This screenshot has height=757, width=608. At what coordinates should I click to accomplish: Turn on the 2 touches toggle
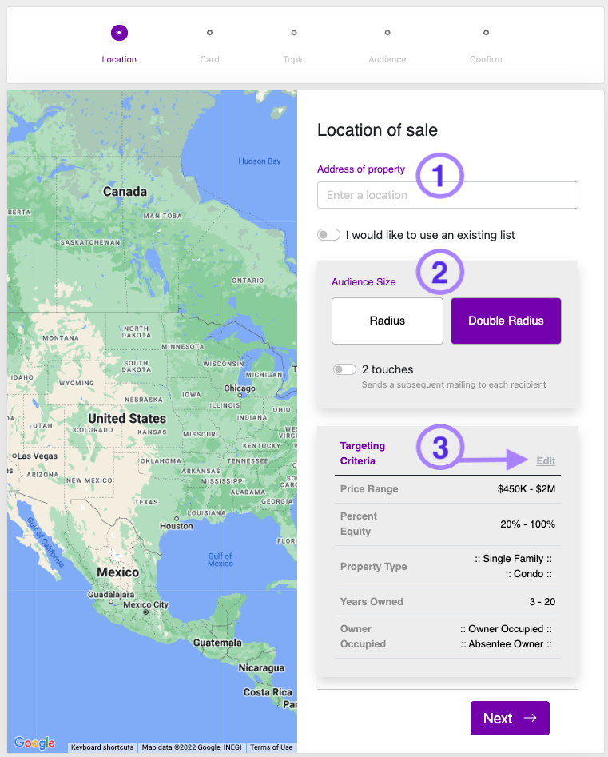coord(344,369)
